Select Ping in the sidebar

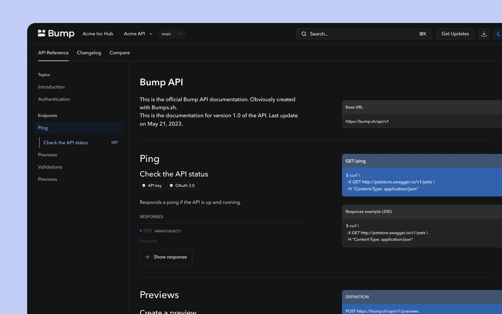coord(78,128)
